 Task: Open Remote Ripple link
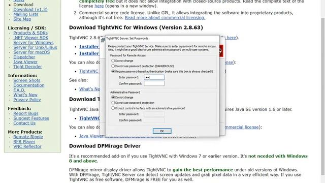[28, 137]
